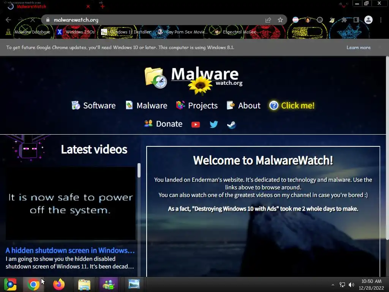This screenshot has height=292, width=389.
Task: Share this page via the share icon
Action: (x=268, y=20)
